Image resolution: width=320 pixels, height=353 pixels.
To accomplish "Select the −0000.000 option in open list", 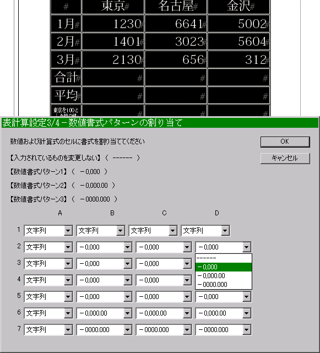I will pos(224,285).
